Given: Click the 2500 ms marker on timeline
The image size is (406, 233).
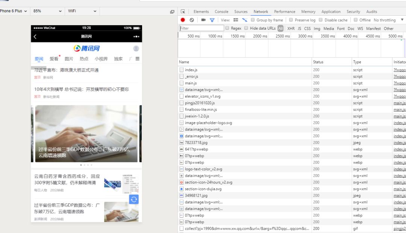Looking at the screenshot, I should [x=282, y=36].
